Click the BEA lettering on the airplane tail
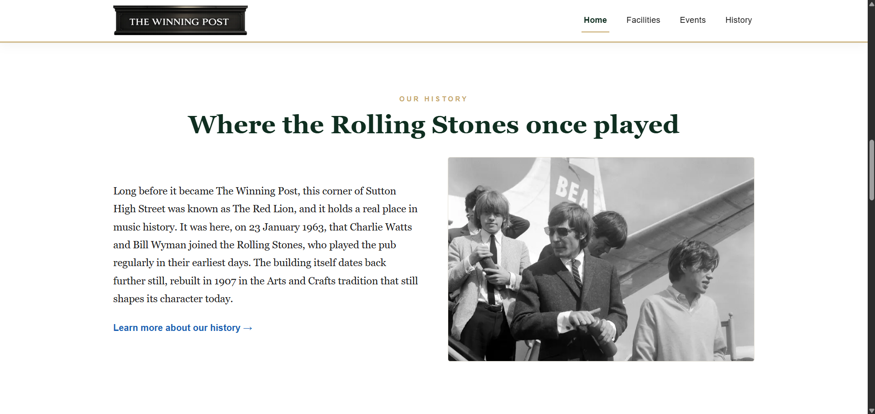 pyautogui.click(x=571, y=191)
